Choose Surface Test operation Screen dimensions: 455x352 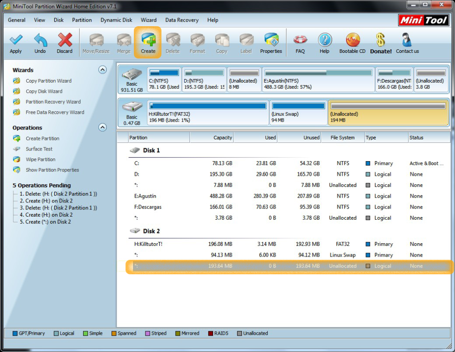[39, 149]
